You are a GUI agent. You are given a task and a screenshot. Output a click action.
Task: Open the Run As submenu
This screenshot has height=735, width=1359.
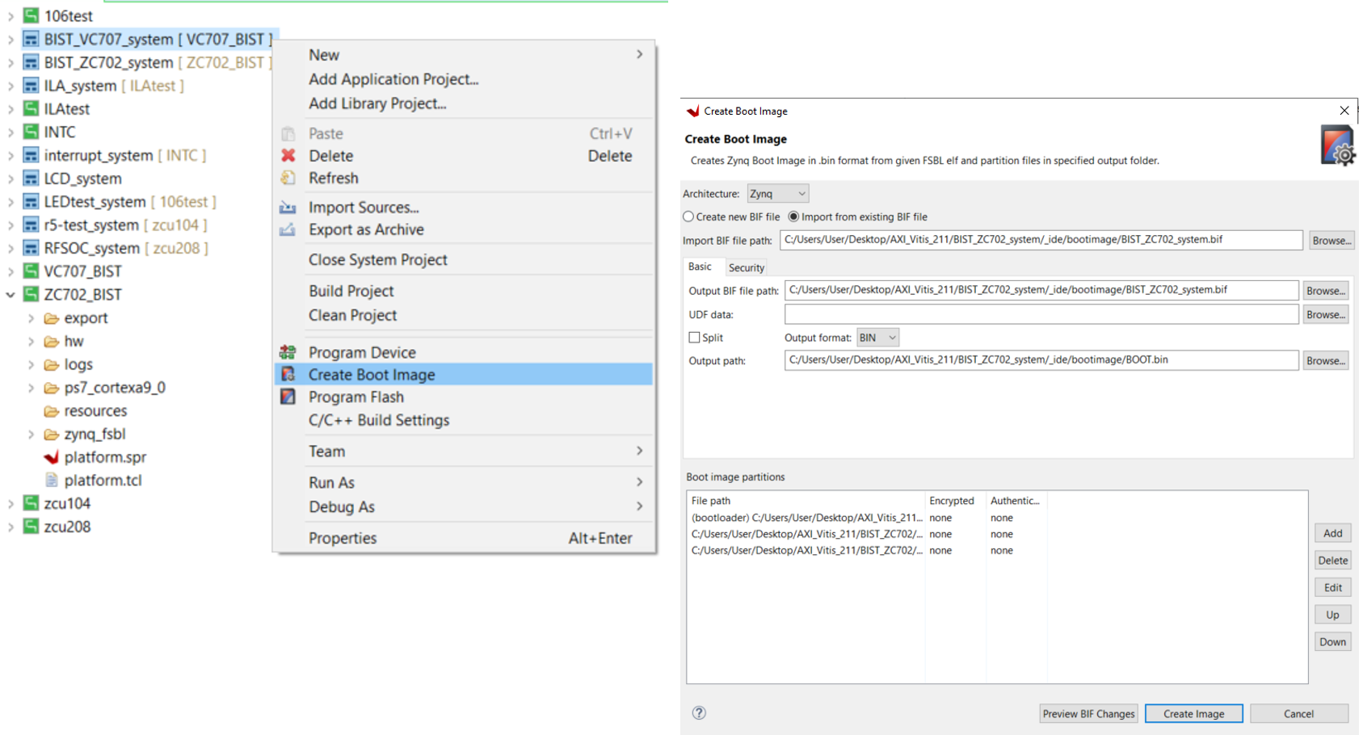(x=464, y=482)
